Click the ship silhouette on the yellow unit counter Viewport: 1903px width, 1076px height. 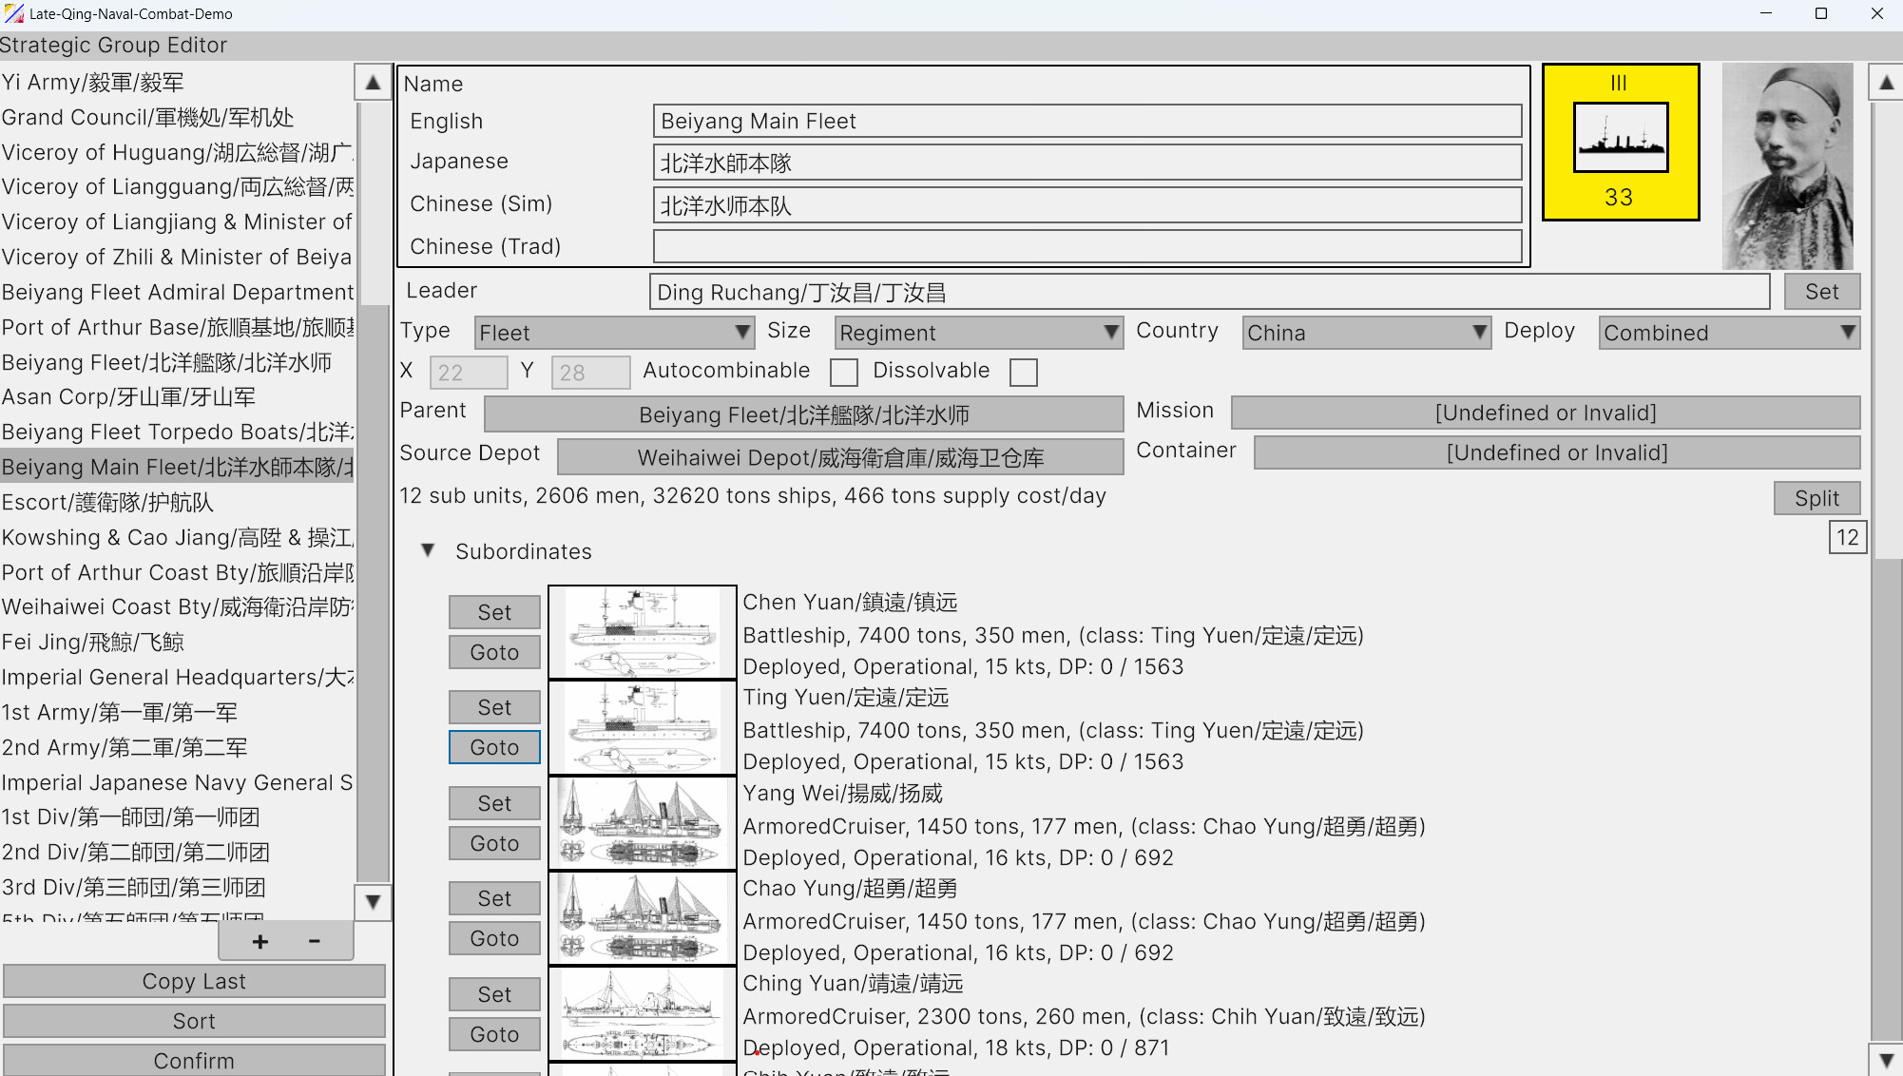(1620, 137)
